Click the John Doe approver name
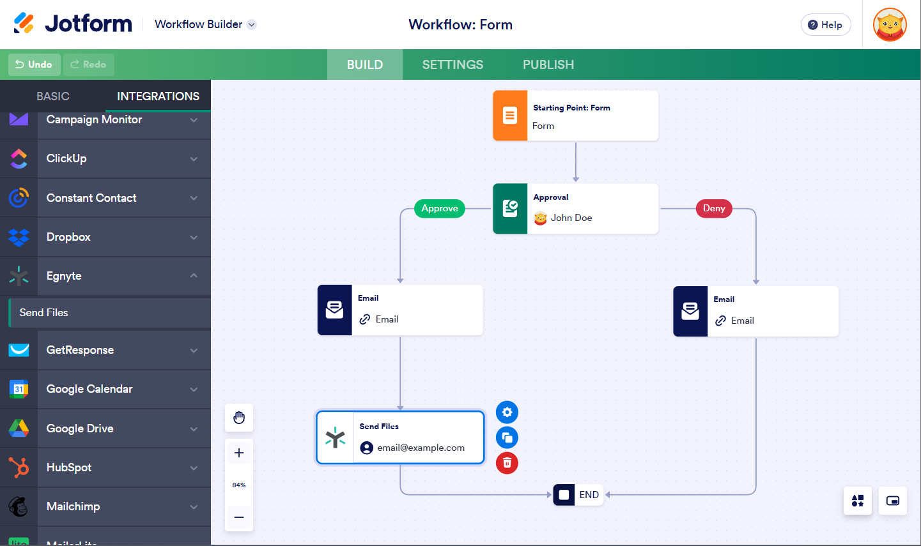The height and width of the screenshot is (546, 921). pyautogui.click(x=571, y=218)
